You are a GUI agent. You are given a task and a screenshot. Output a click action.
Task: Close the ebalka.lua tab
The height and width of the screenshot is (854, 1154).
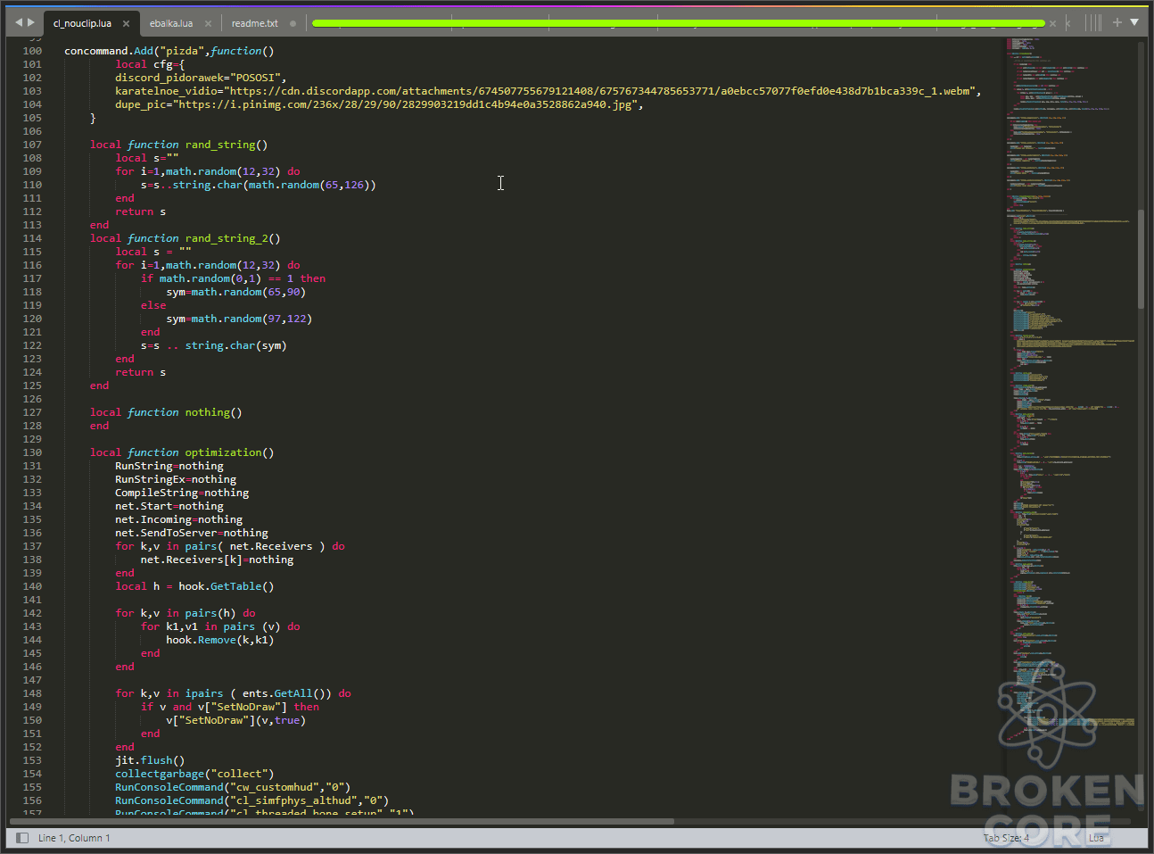(x=208, y=23)
